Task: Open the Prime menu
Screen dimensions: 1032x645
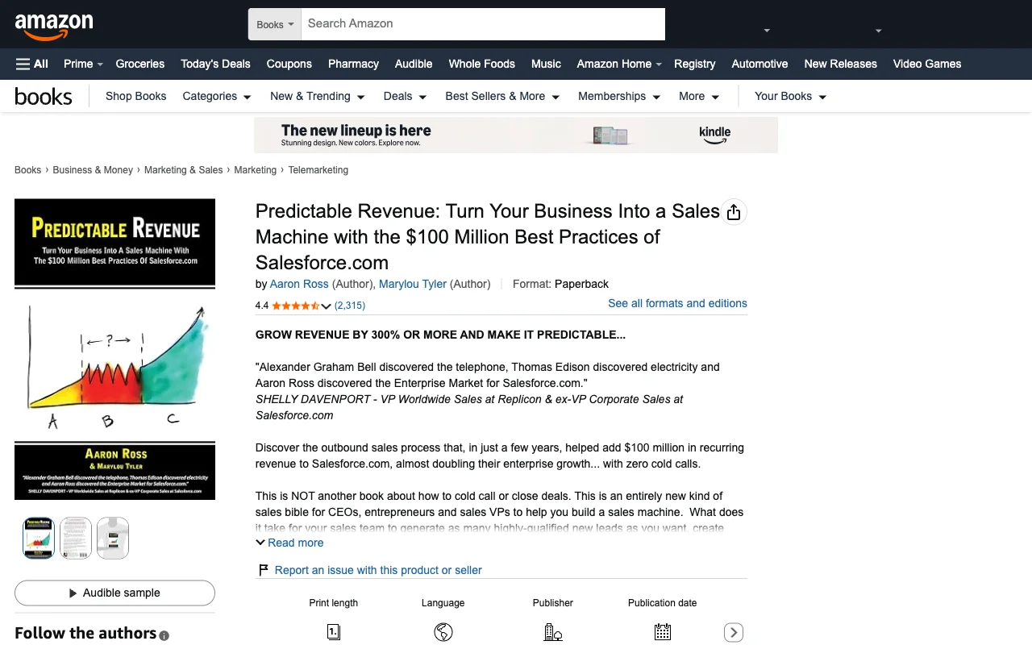Action: pos(83,64)
